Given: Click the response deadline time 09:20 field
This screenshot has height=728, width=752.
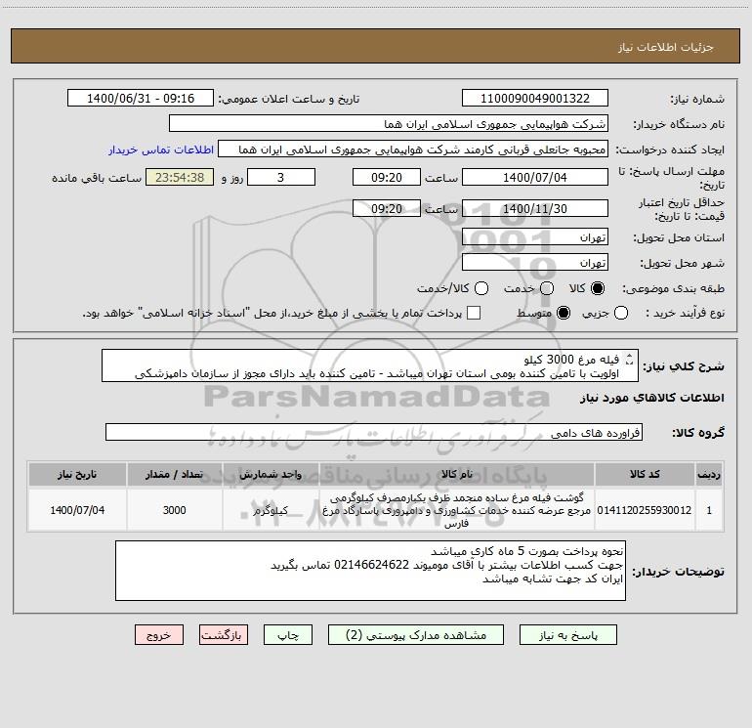Looking at the screenshot, I should (x=387, y=177).
